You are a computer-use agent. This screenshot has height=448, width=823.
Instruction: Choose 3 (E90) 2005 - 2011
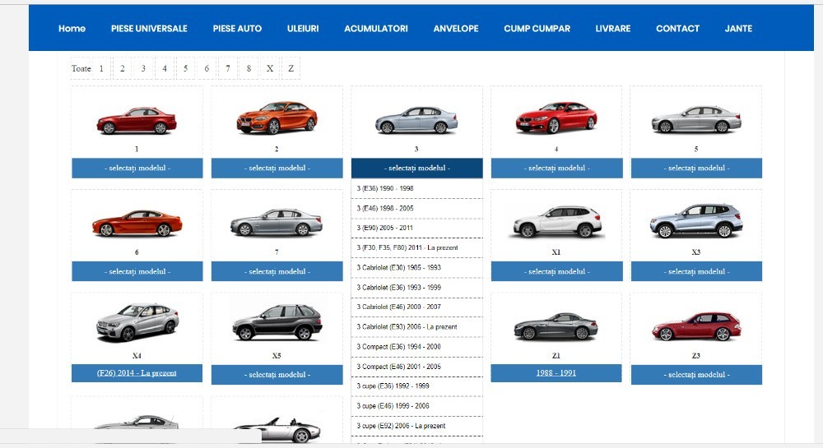(x=416, y=228)
